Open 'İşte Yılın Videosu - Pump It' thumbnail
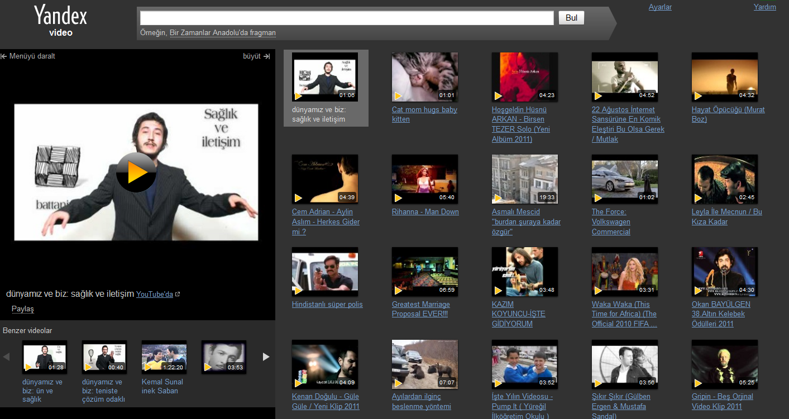 point(525,364)
